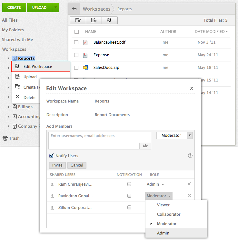This screenshot has width=238, height=240.
Task: Click the Edit Workspace pencil icon in context menu
Action: point(17,66)
